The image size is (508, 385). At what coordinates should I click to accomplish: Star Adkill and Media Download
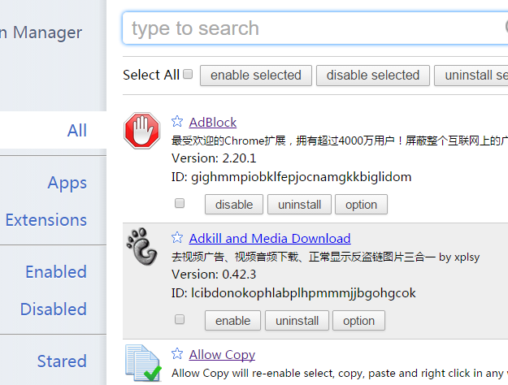point(177,238)
